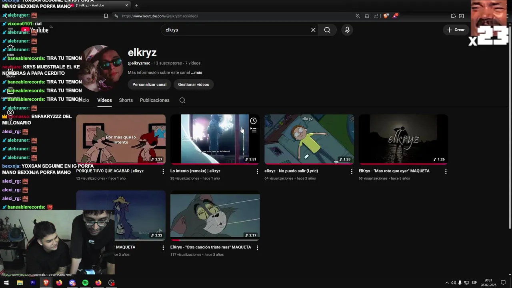The width and height of the screenshot is (512, 288).
Task: Open the Brave Shields lion icon
Action: 386,16
